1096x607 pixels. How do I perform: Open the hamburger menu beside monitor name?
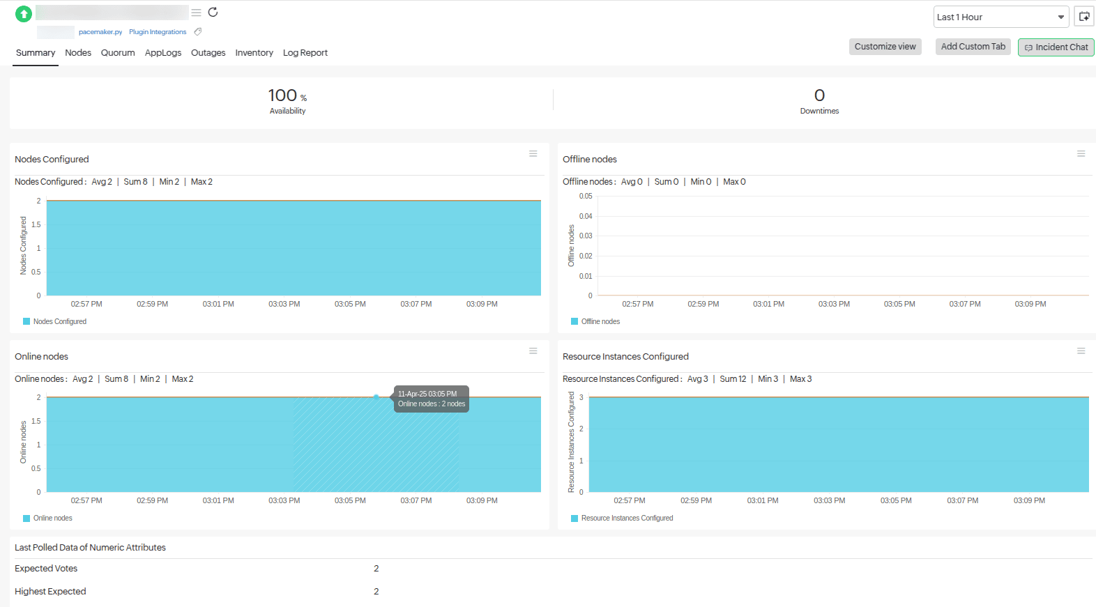click(x=197, y=13)
